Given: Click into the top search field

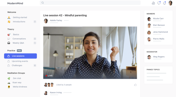Looking at the screenshot, I should click(90, 3).
